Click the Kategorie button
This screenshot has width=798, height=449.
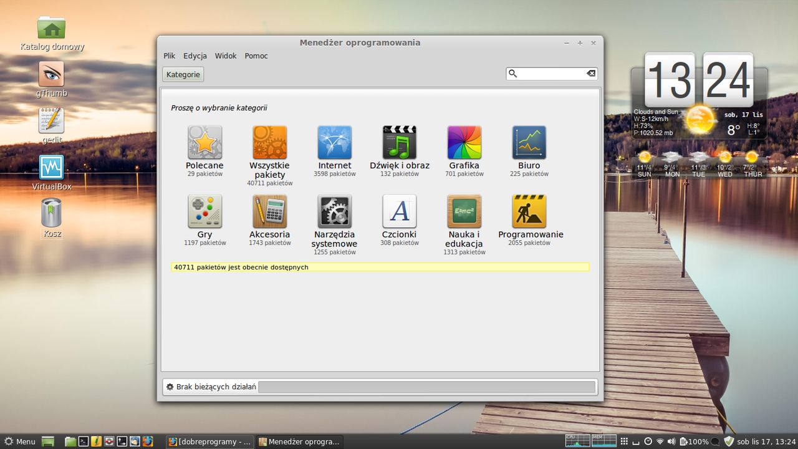pos(183,74)
